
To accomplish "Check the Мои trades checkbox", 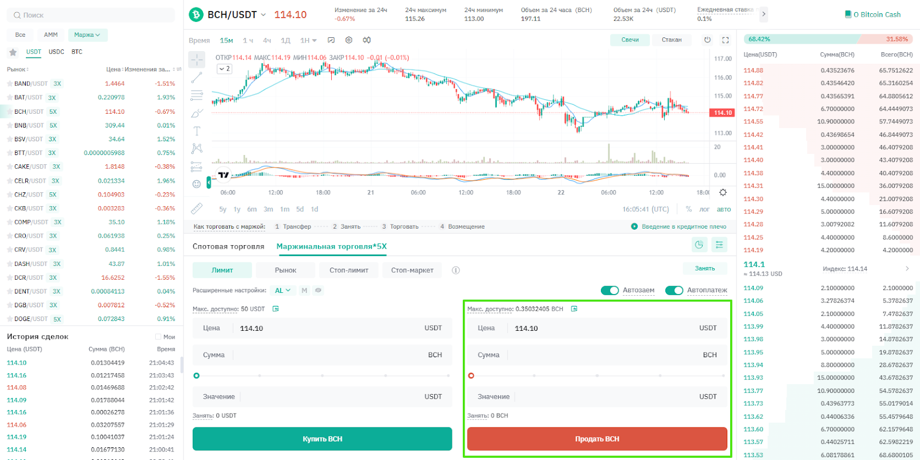I will click(x=158, y=337).
